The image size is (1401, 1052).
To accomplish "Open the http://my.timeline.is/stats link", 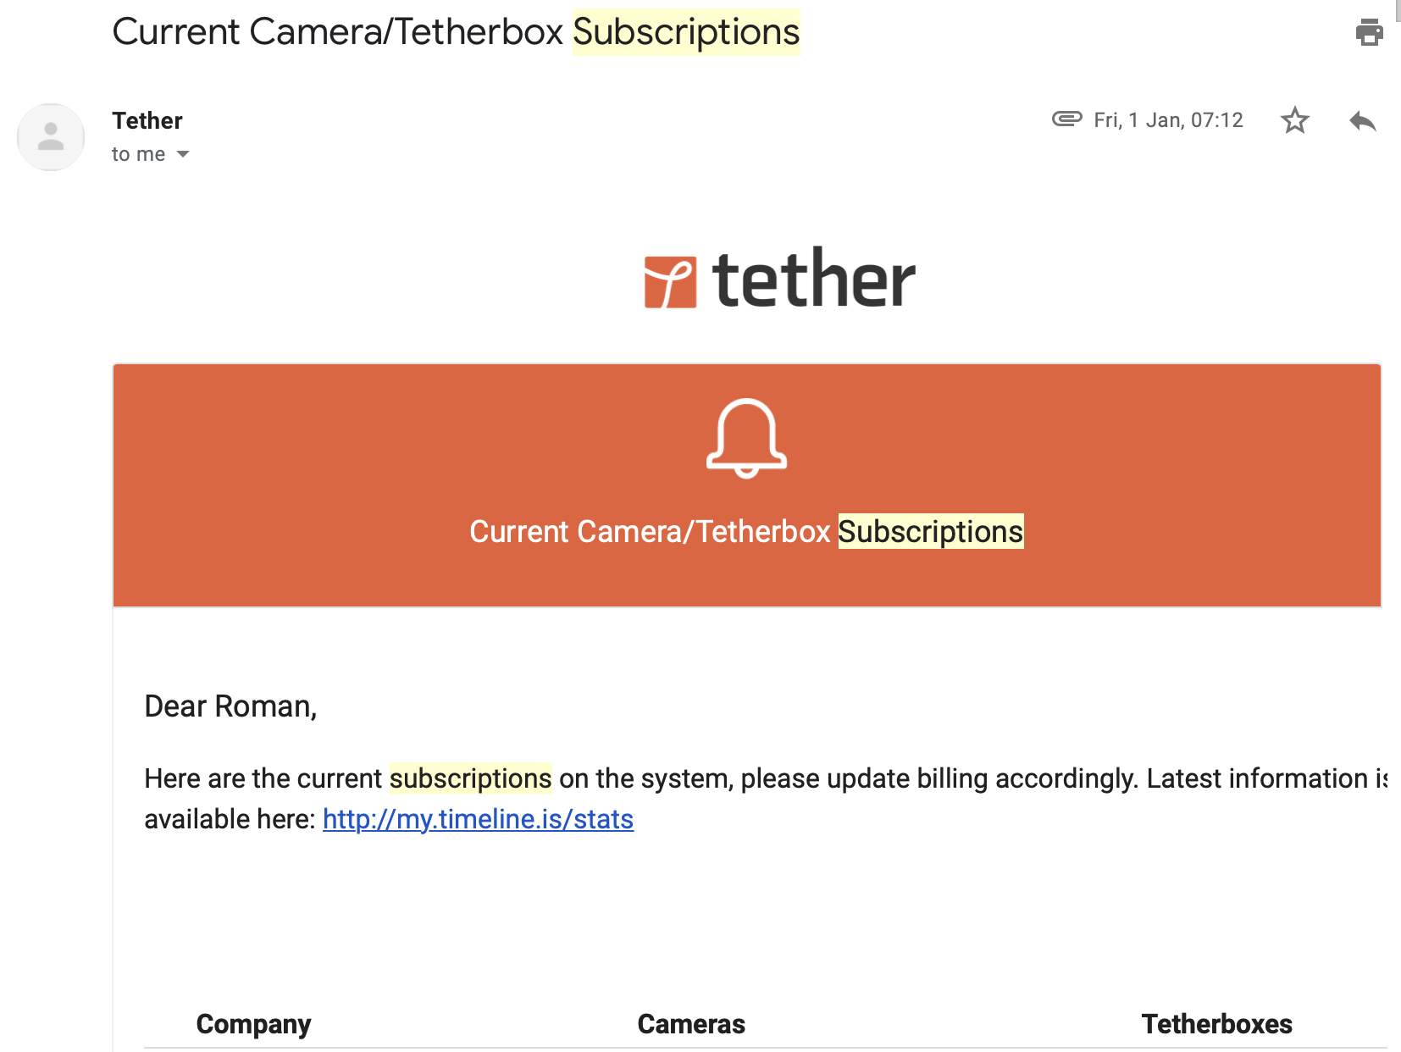I will 478,818.
